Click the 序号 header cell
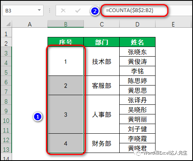The width and height of the screenshot is (193, 161). tap(66, 42)
